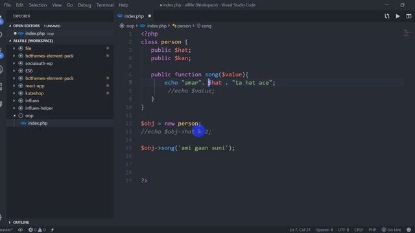Click the PHP file icon beside index.php in tree
Image resolution: width=415 pixels, height=233 pixels.
click(23, 123)
